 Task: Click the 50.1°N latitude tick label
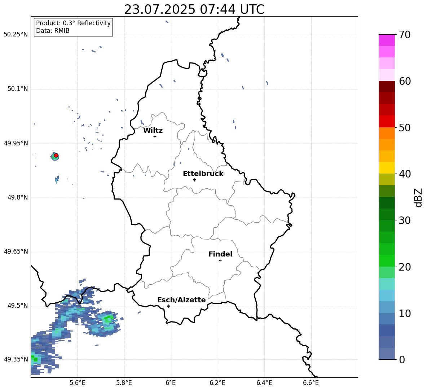[18, 89]
